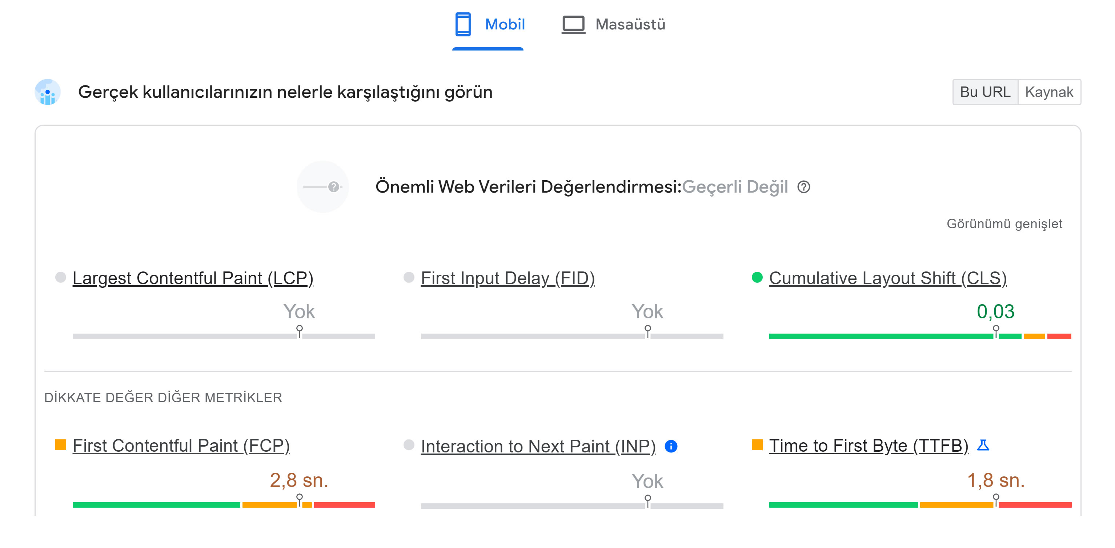The width and height of the screenshot is (1115, 548).
Task: Click the desktop laptop icon
Action: pos(573,25)
